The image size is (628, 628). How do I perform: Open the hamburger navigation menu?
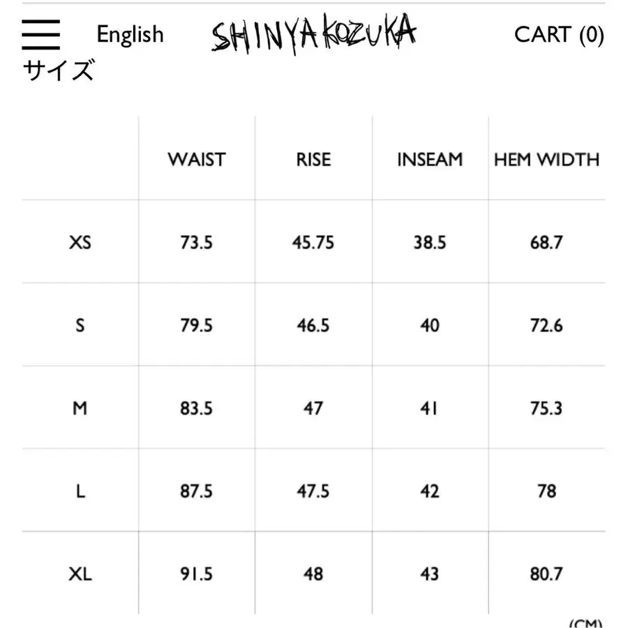41,33
